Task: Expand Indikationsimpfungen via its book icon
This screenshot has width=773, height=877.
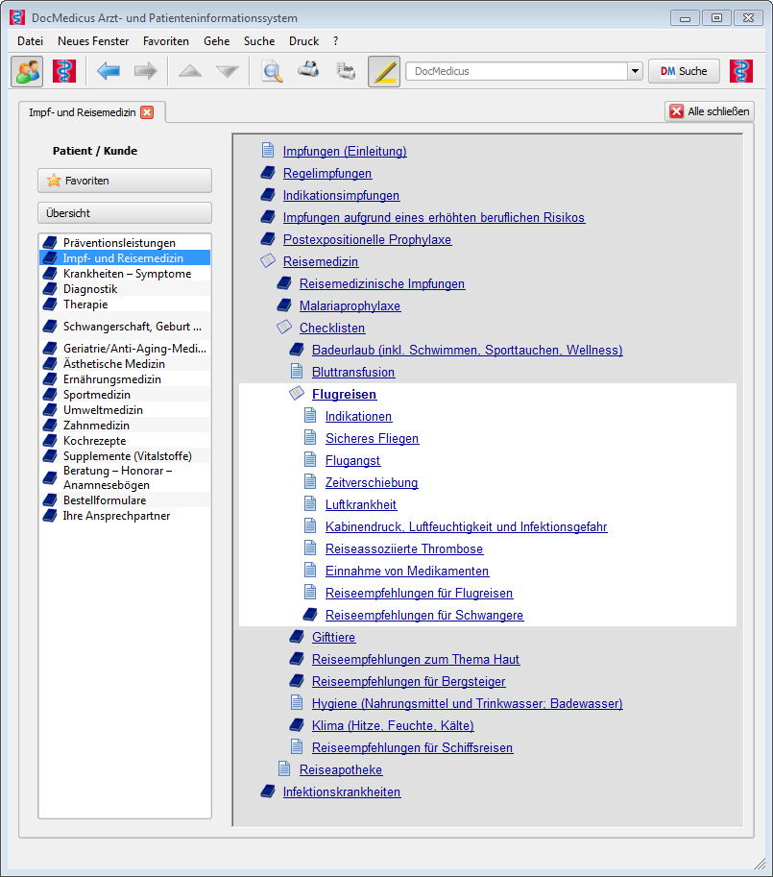Action: click(x=268, y=195)
